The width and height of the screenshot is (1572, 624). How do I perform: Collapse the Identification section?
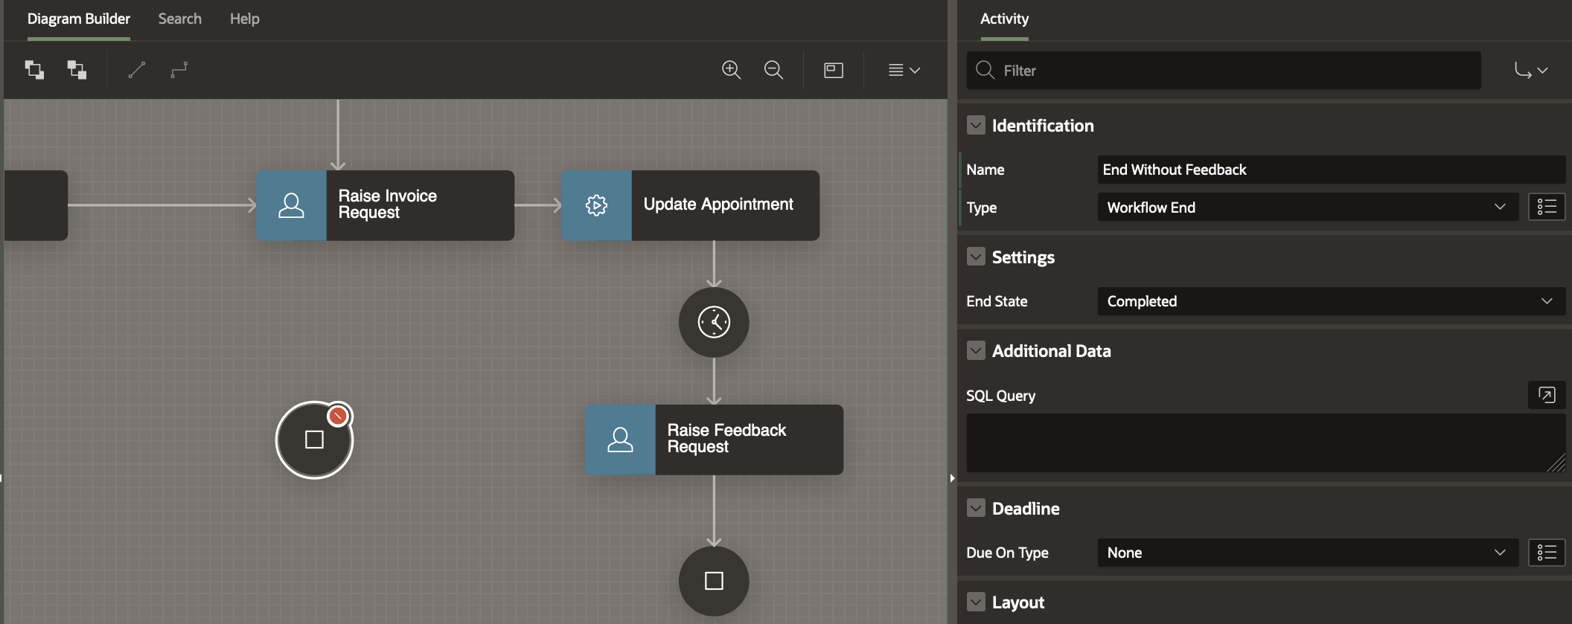click(x=976, y=125)
